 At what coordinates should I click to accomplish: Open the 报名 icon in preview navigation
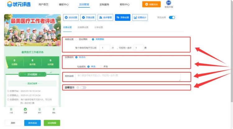point(54,110)
